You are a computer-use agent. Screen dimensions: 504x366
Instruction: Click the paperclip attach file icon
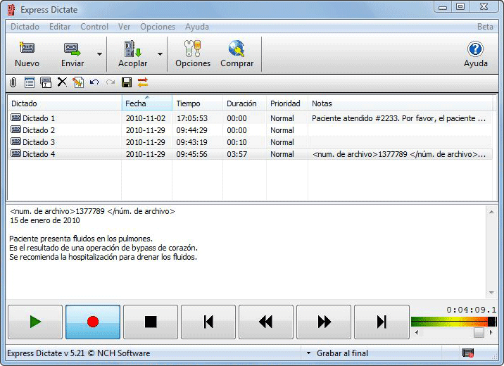(13, 82)
